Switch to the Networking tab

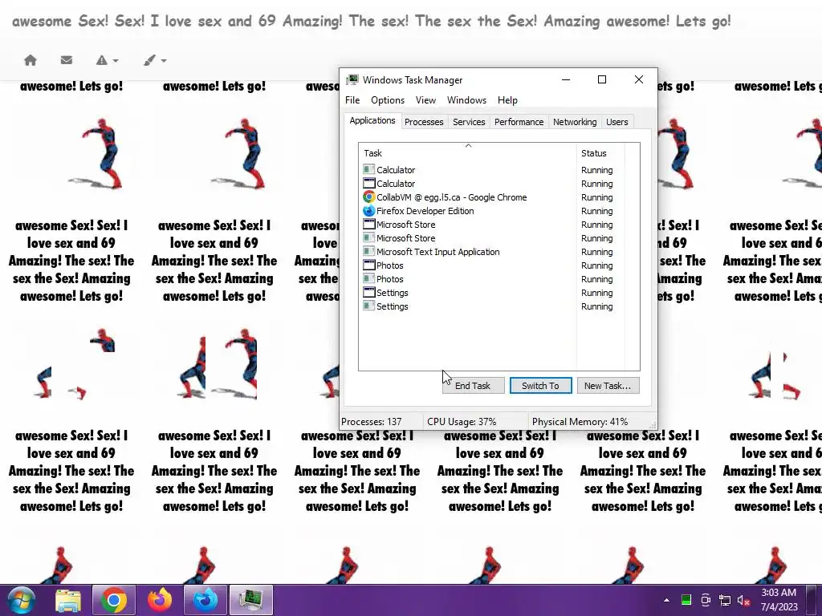coord(575,122)
